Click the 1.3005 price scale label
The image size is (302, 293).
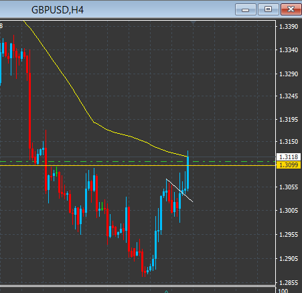[x=289, y=211]
